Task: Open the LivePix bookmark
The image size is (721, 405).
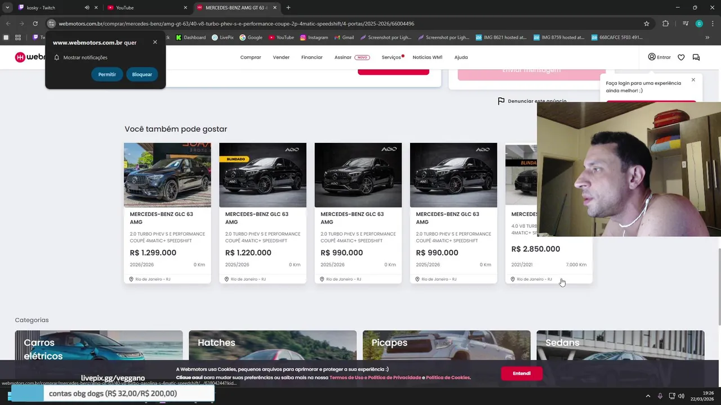Action: (x=222, y=38)
